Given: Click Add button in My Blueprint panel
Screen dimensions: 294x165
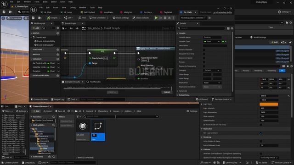Looking at the screenshot, I should 36,28.
